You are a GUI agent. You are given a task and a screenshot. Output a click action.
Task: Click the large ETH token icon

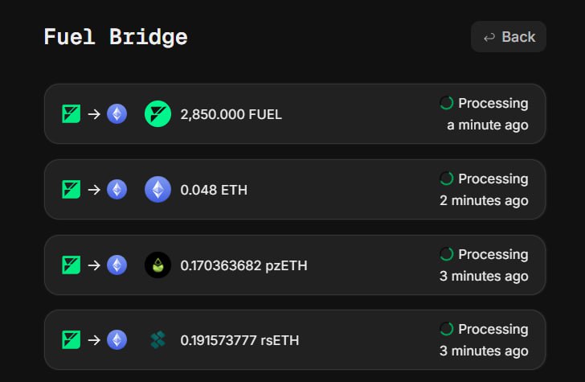tap(157, 190)
